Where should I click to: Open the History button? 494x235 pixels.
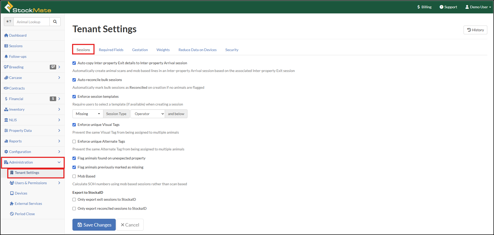475,30
